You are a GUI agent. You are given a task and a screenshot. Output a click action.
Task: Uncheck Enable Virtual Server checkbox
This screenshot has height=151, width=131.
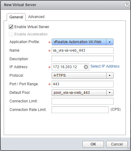coord(11,27)
